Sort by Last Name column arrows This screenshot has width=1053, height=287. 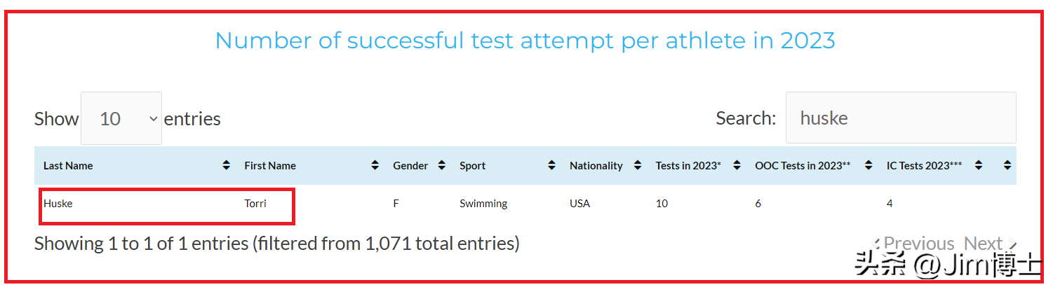click(x=226, y=166)
